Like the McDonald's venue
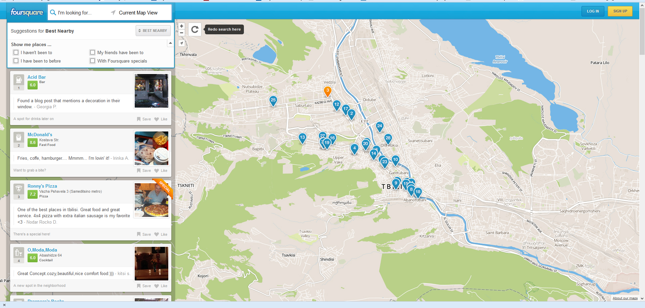This screenshot has height=308, width=645. coord(161,170)
